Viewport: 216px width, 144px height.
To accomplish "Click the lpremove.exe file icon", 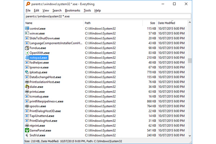I will coord(27,67).
